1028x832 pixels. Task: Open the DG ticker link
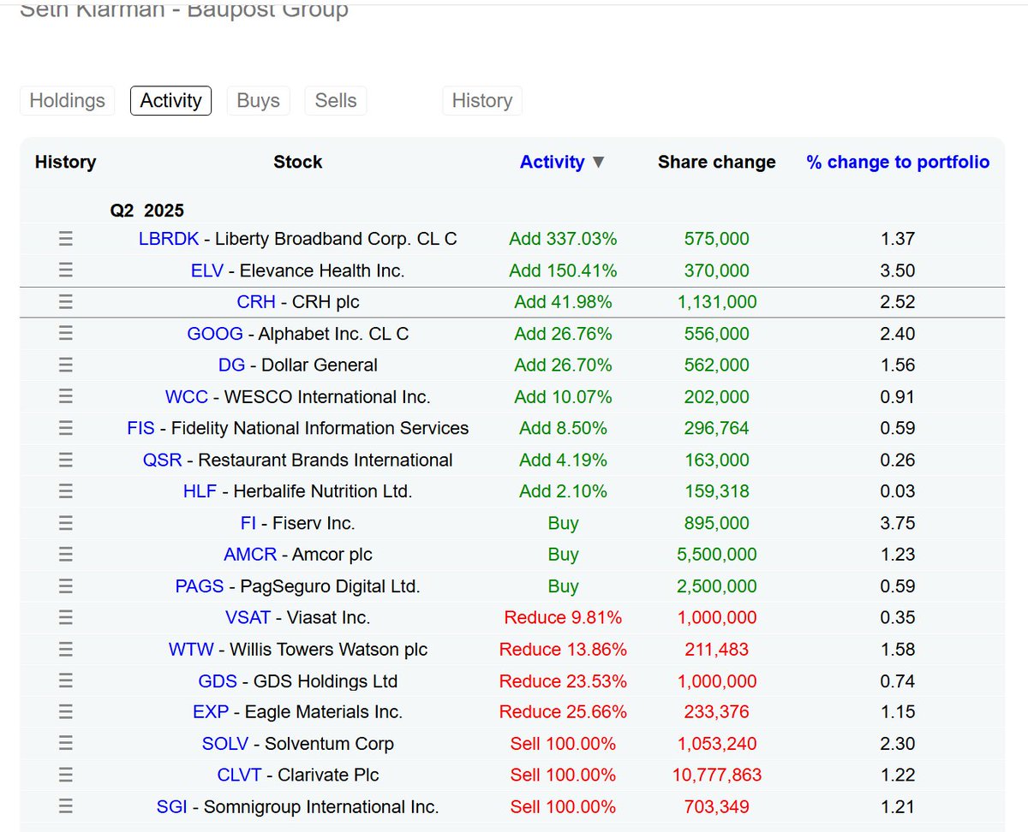[231, 365]
